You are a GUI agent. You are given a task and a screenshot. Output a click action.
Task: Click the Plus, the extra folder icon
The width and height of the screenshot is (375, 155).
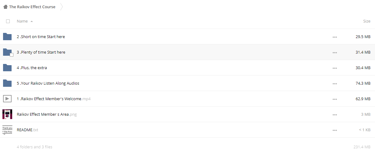coord(7,68)
